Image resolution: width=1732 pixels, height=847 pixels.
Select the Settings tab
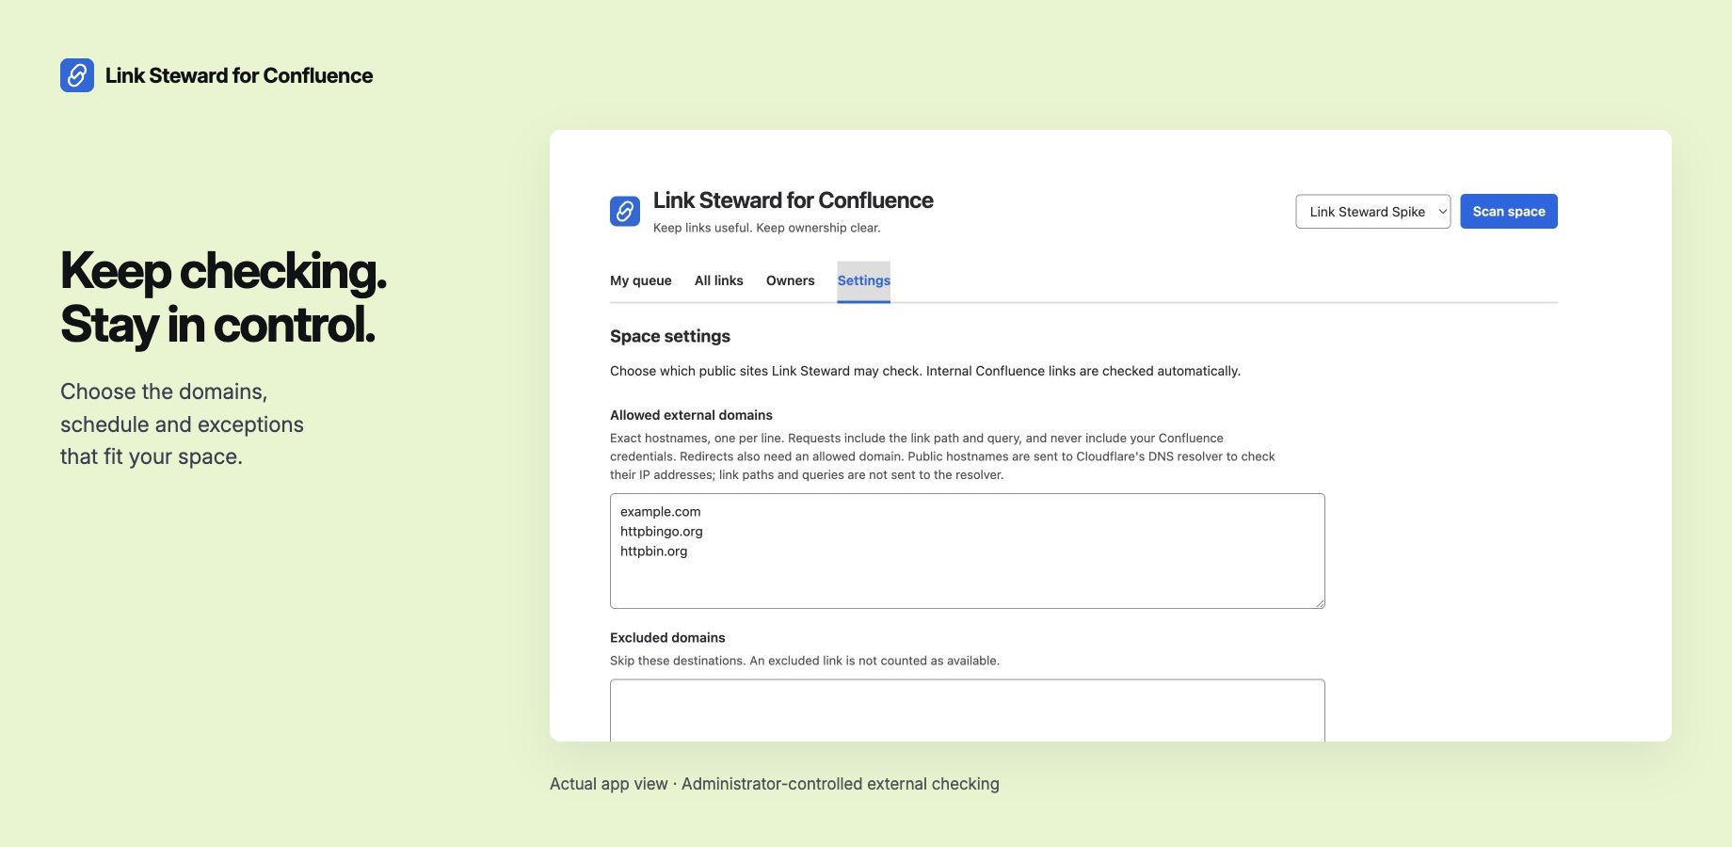point(864,281)
